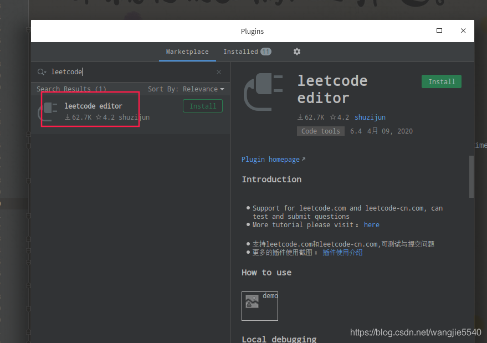Click the green Install button in details

pyautogui.click(x=442, y=81)
